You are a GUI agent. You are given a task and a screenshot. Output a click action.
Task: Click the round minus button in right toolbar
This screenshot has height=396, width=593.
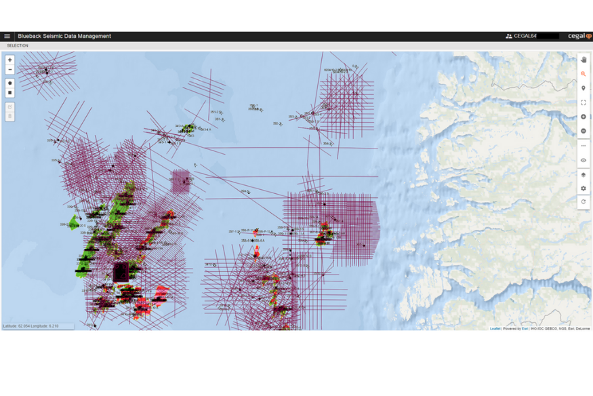(x=584, y=131)
